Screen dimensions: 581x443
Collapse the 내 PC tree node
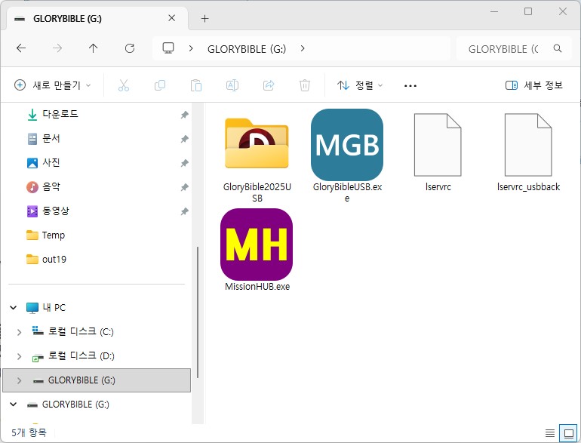[x=13, y=308]
